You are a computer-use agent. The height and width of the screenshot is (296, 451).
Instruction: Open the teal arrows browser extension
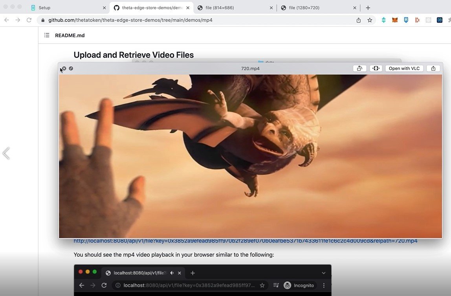(383, 20)
